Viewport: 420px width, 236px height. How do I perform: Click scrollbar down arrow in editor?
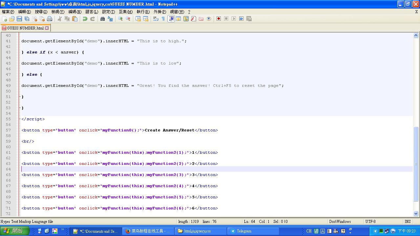[x=416, y=213]
